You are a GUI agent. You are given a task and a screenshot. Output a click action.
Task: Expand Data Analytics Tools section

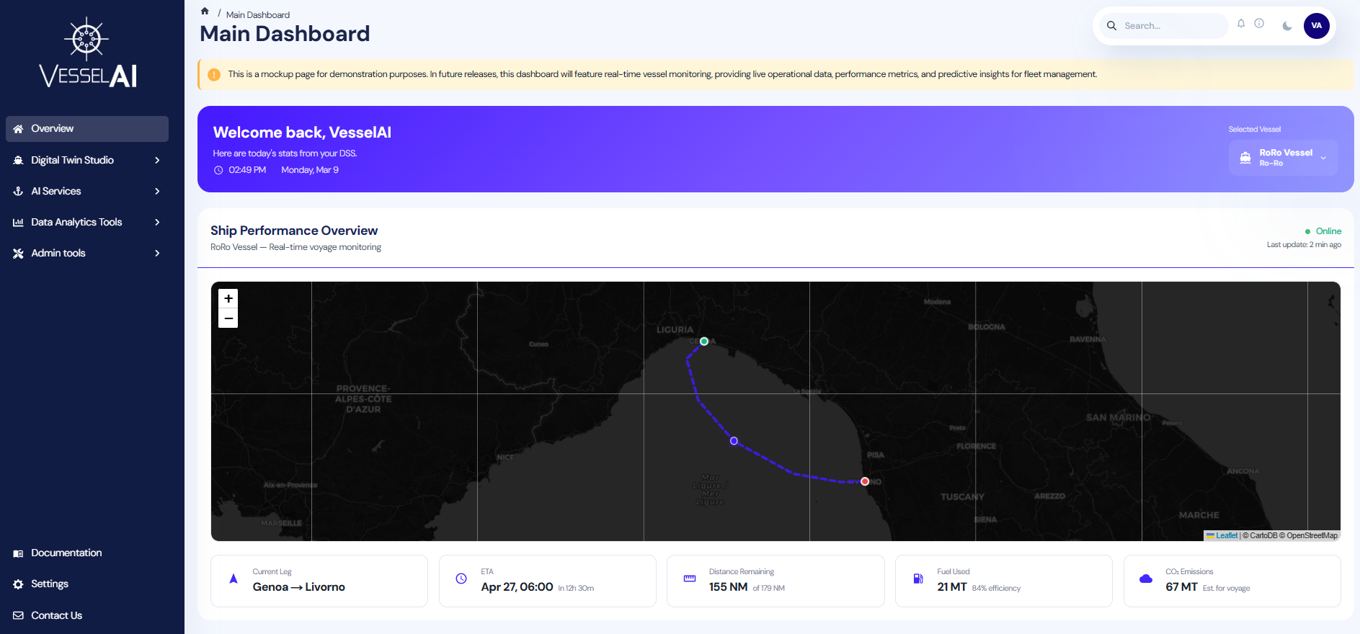(x=86, y=222)
